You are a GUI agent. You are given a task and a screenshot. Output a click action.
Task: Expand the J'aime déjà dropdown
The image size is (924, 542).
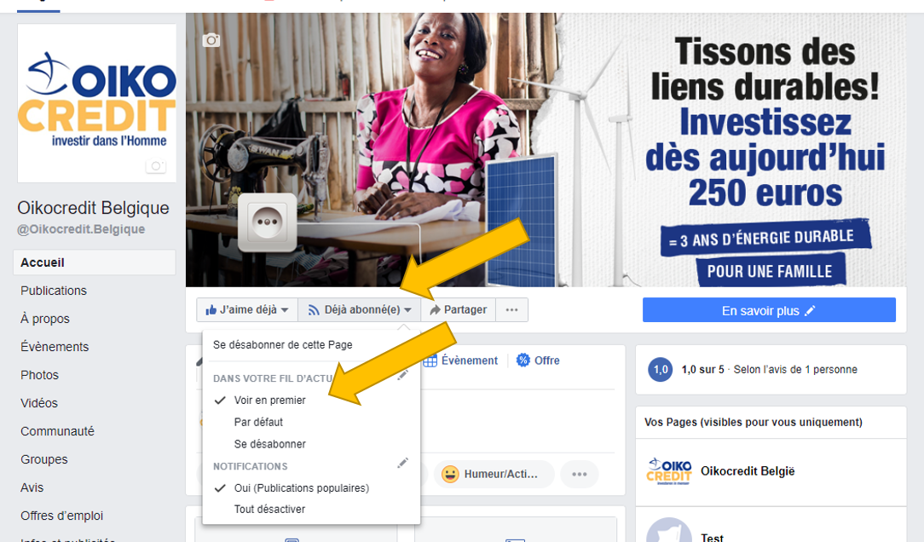pyautogui.click(x=247, y=310)
